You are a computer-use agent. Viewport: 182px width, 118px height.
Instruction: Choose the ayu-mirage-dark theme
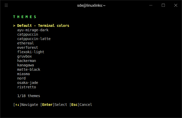pyautogui.click(x=33, y=30)
